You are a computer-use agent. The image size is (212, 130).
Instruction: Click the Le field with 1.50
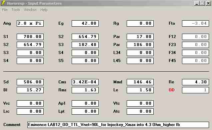click(x=140, y=90)
